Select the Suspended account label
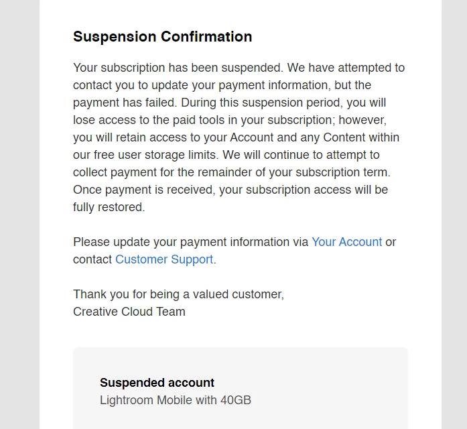Viewport: 467px width, 429px height. (x=157, y=383)
